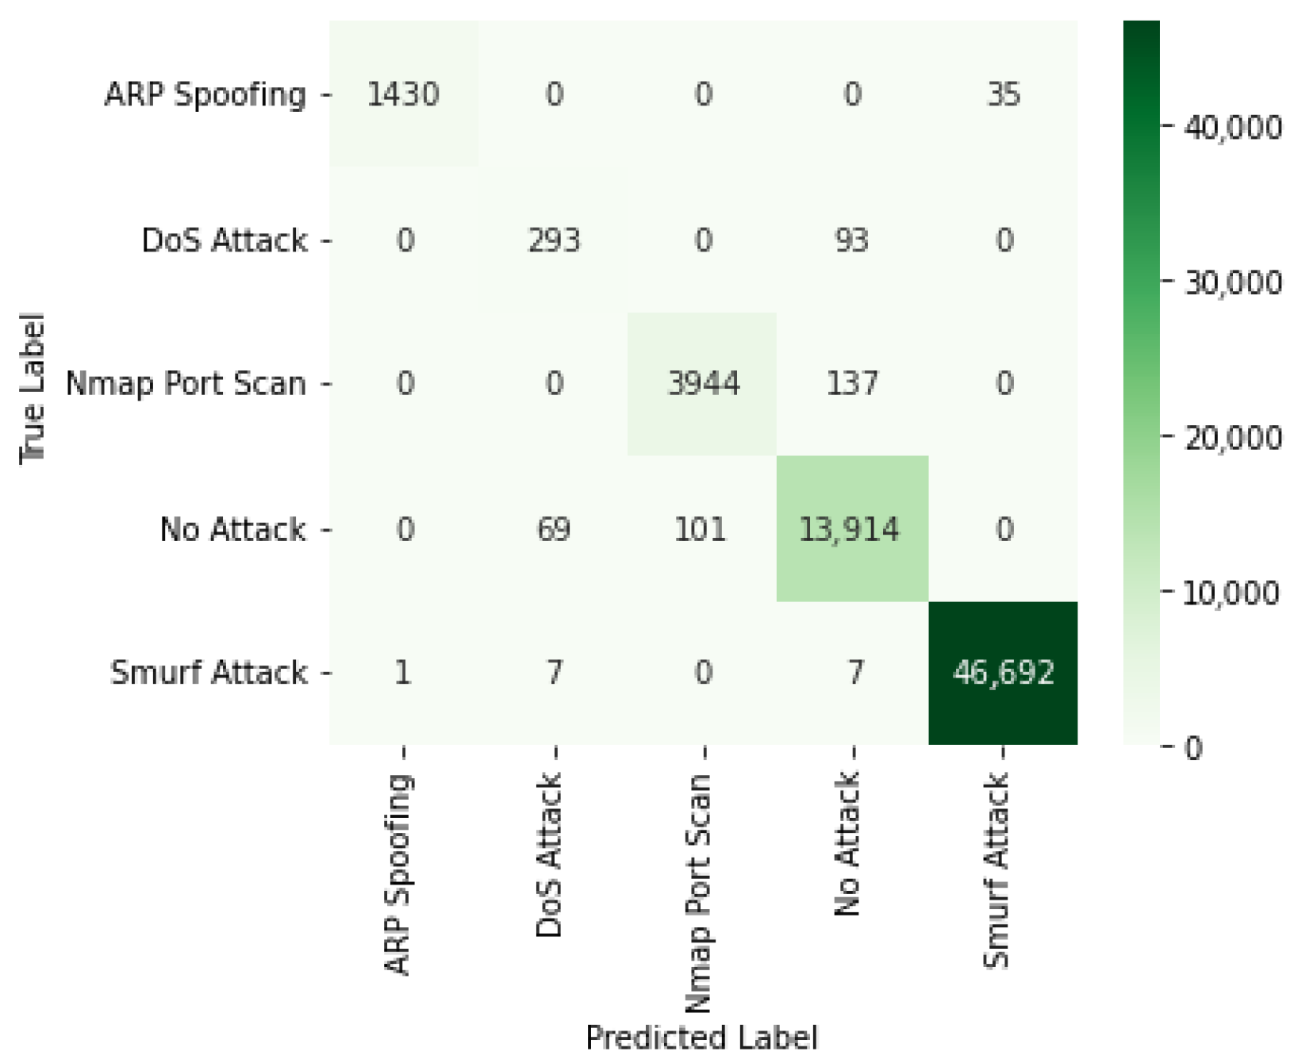The image size is (1294, 1063).
Task: Click the 'ARP Spoofing' column label
Action: [x=398, y=873]
